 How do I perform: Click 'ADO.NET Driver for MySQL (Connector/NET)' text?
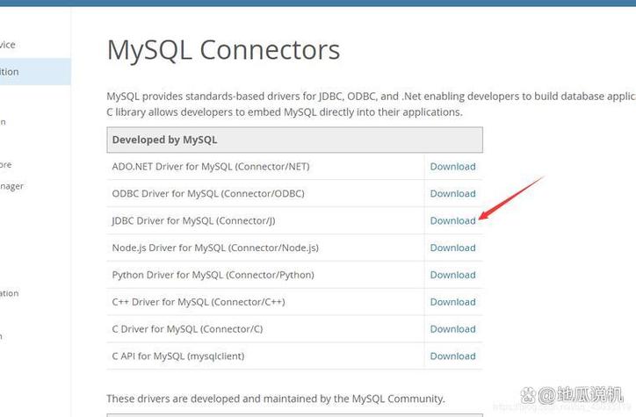(211, 167)
